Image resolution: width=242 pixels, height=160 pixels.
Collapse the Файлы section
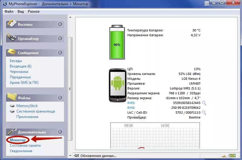pyautogui.click(x=60, y=97)
